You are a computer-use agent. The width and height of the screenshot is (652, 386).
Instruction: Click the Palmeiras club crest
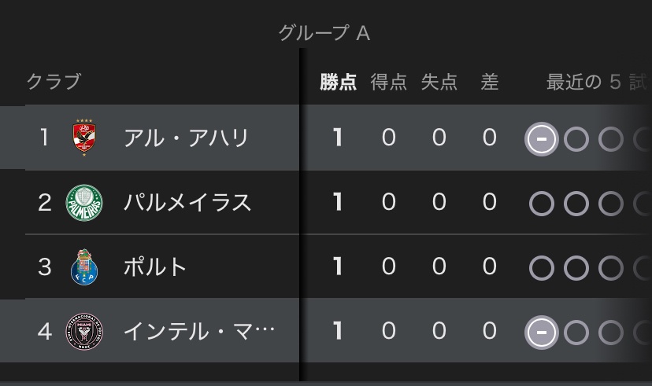pyautogui.click(x=83, y=202)
